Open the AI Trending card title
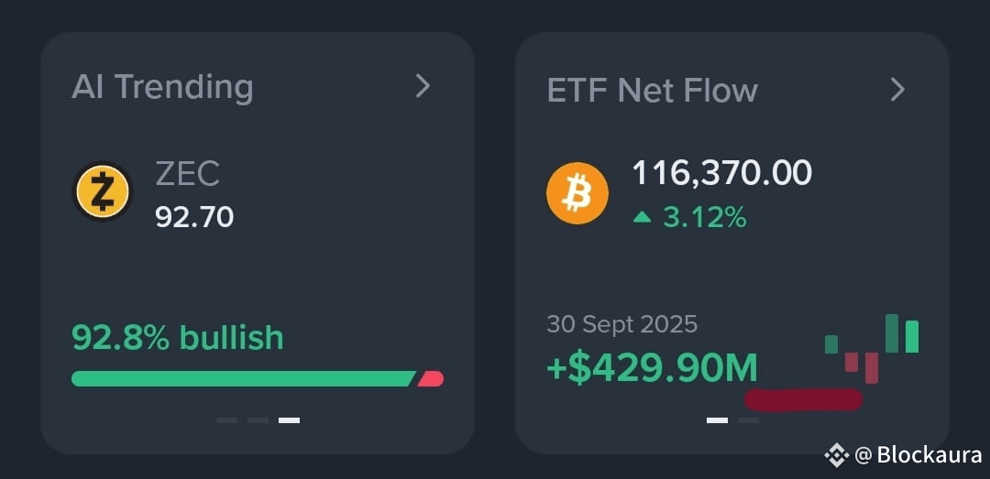The height and width of the screenshot is (479, 990). click(162, 87)
